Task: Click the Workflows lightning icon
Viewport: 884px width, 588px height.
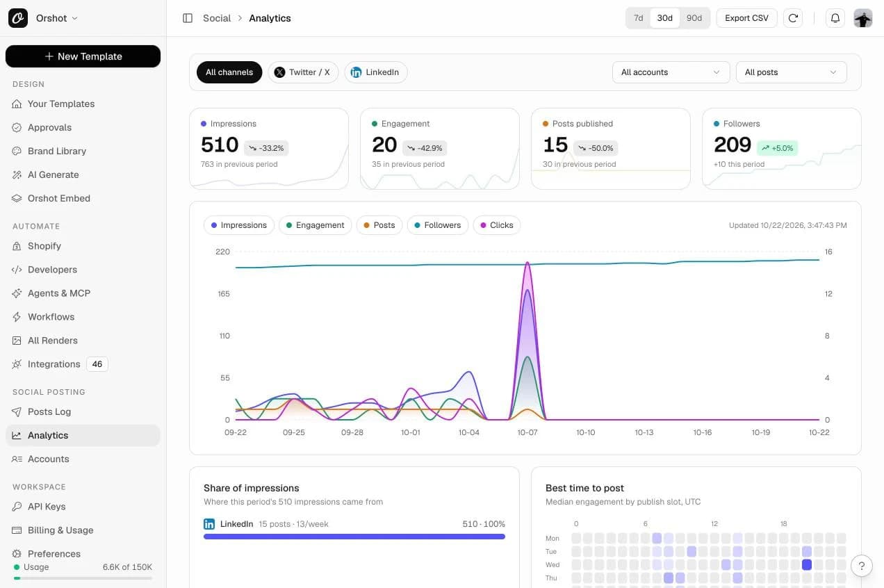Action: 17,317
